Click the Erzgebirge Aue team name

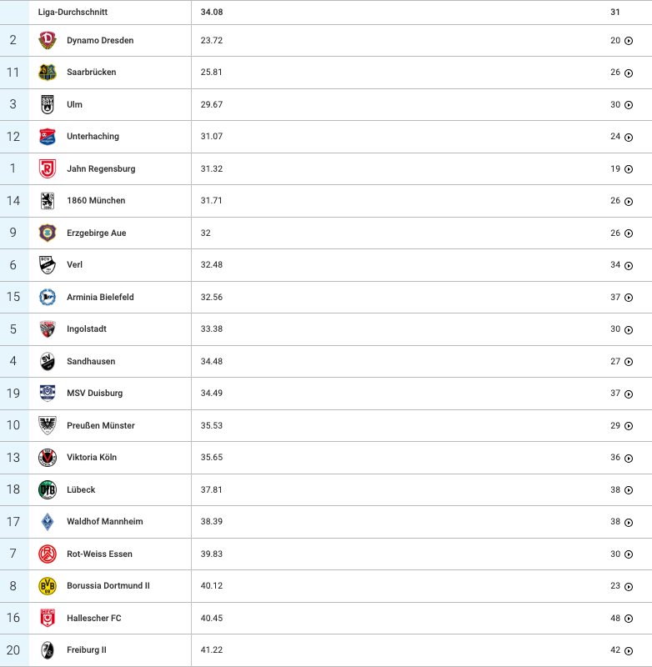(96, 233)
